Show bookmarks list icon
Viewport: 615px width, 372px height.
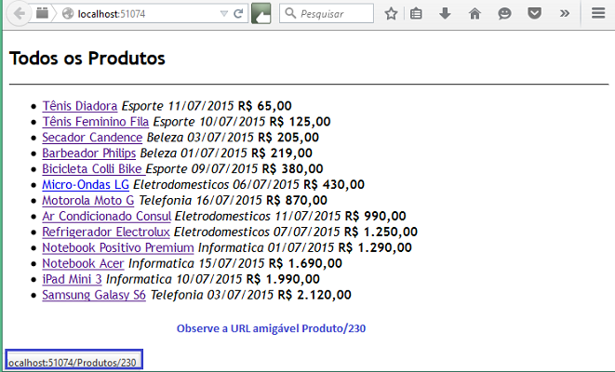pos(416,14)
